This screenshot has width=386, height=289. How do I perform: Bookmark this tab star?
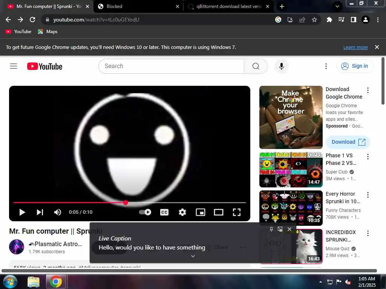[314, 20]
